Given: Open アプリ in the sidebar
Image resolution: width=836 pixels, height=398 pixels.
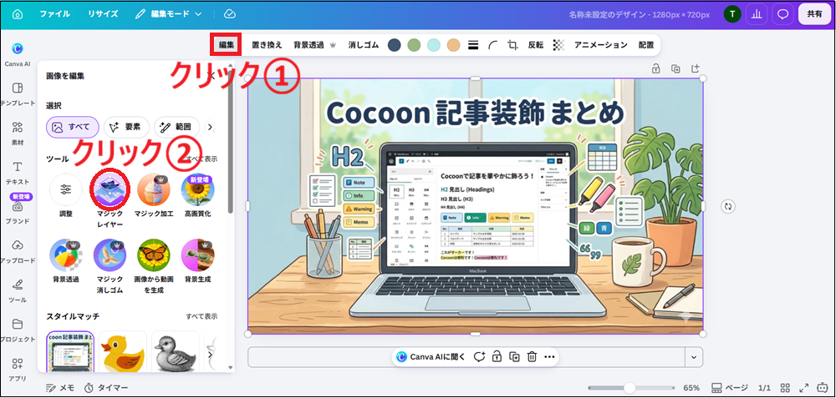Looking at the screenshot, I should pos(17,370).
